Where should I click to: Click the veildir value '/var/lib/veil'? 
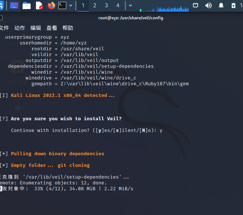79,55
